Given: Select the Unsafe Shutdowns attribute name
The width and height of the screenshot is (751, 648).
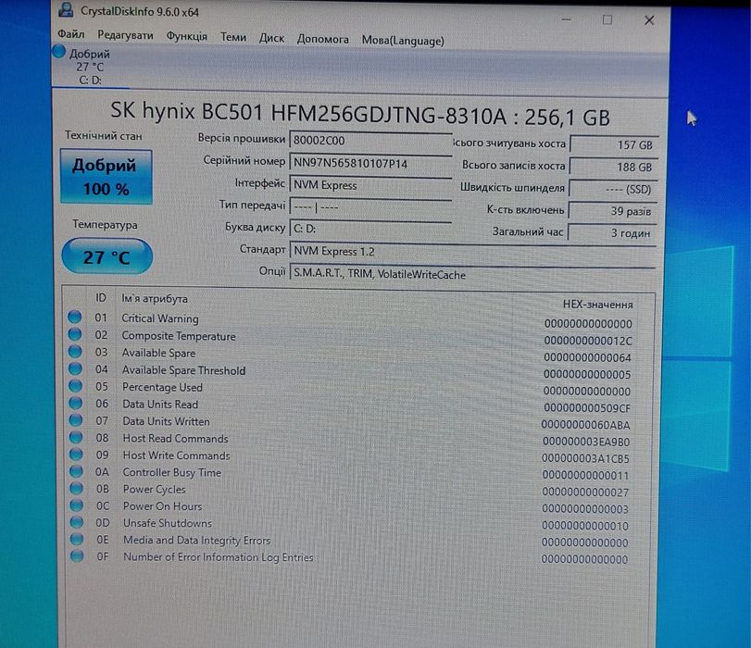Looking at the screenshot, I should tap(168, 523).
